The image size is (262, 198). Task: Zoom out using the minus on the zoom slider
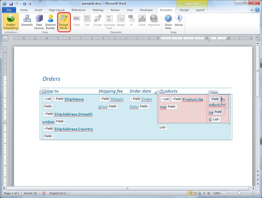click(x=224, y=193)
